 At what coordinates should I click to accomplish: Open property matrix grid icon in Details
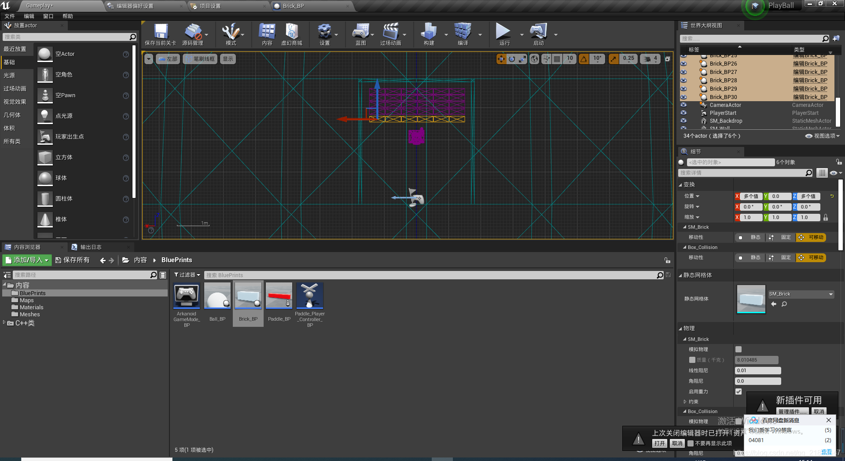[x=822, y=173]
